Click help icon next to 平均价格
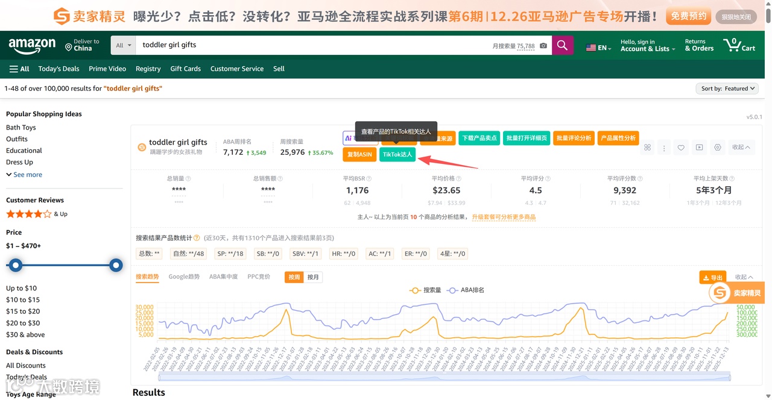This screenshot has height=400, width=772. [x=459, y=179]
